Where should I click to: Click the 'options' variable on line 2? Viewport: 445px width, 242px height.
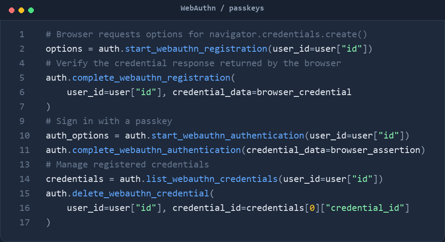[x=64, y=49]
